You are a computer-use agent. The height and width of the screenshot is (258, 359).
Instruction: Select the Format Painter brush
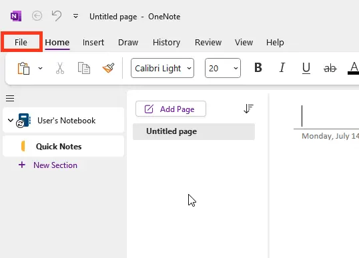click(x=109, y=68)
